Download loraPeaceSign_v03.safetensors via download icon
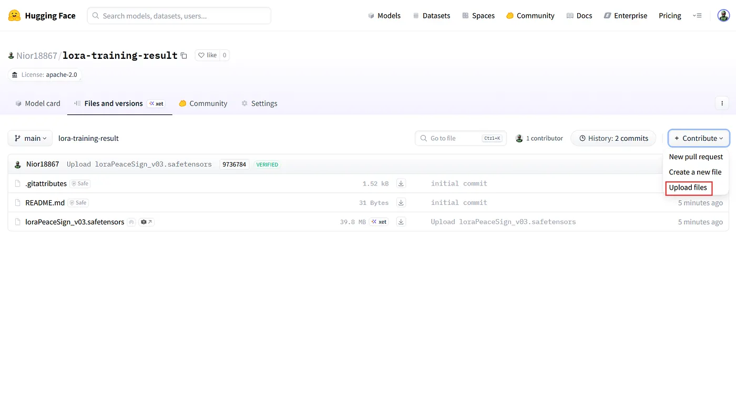 coord(401,222)
